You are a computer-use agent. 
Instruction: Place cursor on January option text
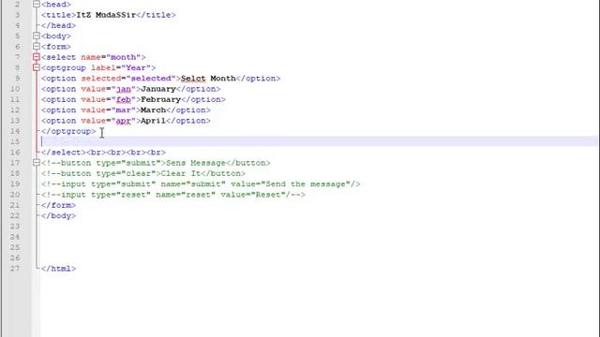pos(158,89)
